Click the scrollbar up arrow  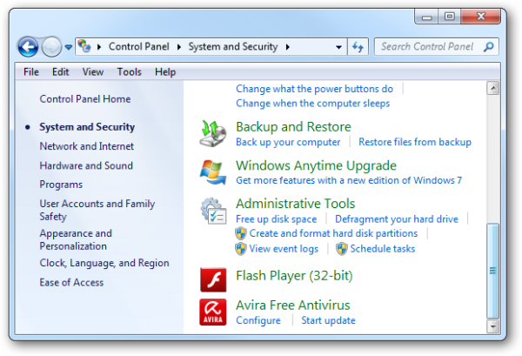pyautogui.click(x=493, y=89)
